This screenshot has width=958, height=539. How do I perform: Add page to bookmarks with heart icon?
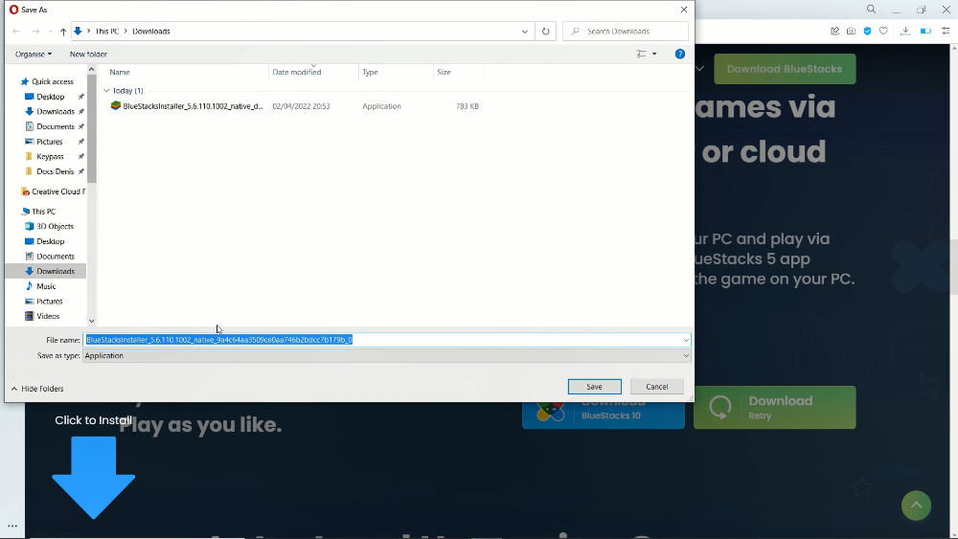click(883, 31)
